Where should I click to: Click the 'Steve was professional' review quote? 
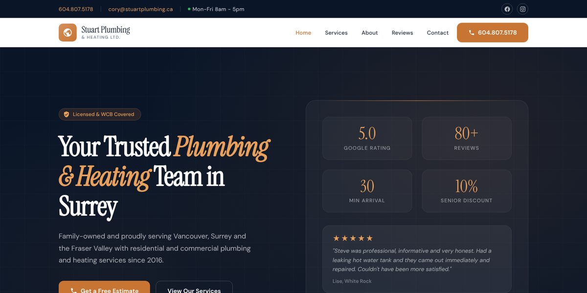[x=412, y=260]
